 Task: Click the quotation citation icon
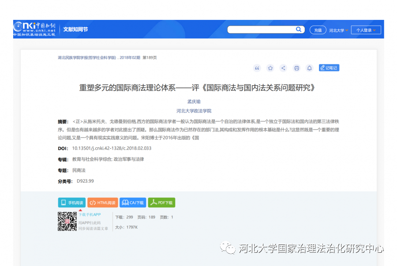[257, 68]
